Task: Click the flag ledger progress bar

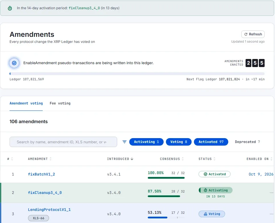Action: 137,74
